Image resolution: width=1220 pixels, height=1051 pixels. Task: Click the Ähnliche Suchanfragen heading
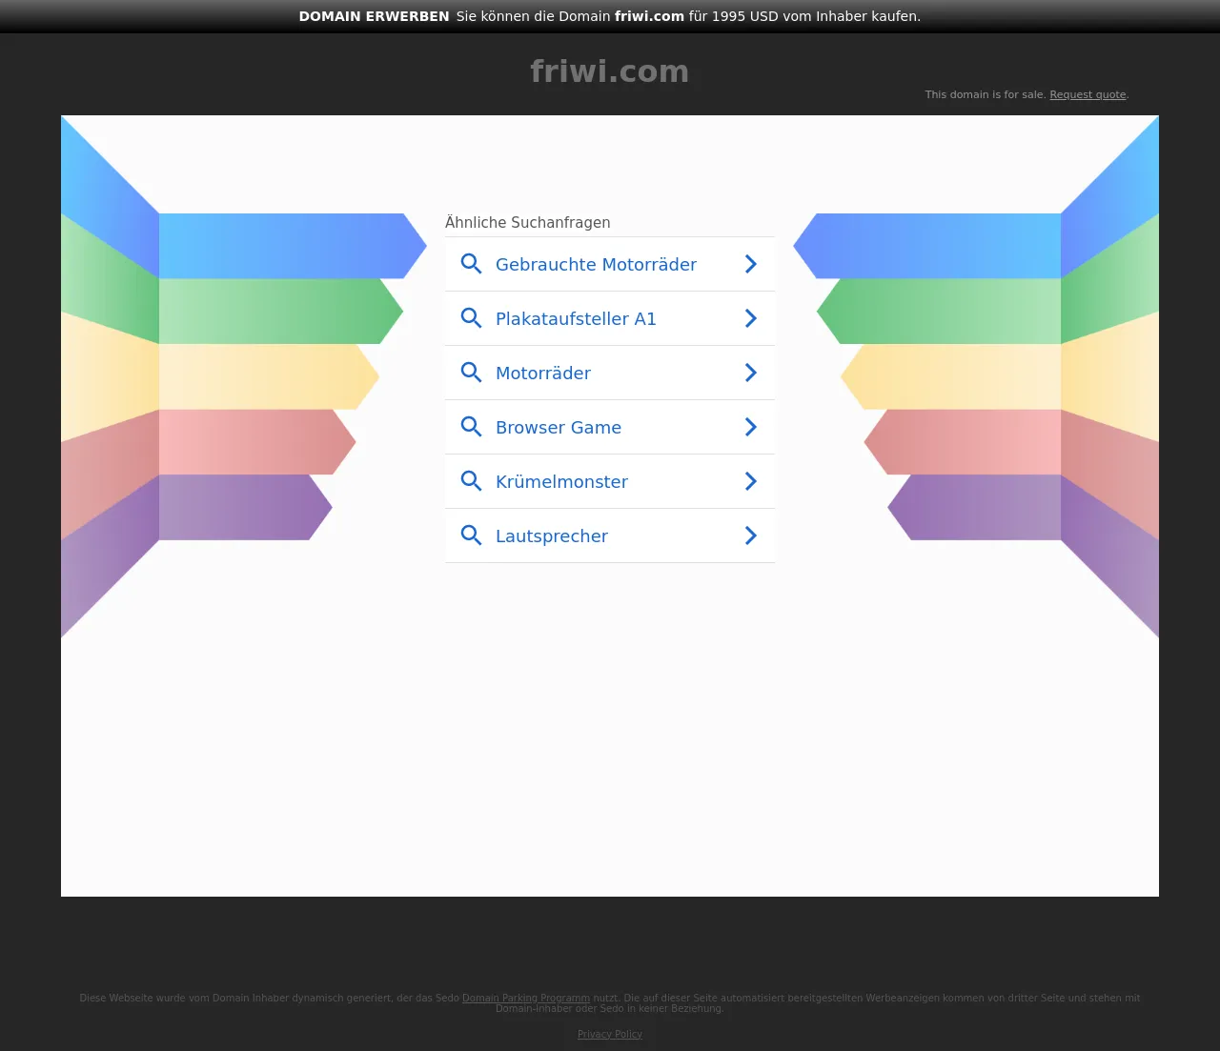527,222
